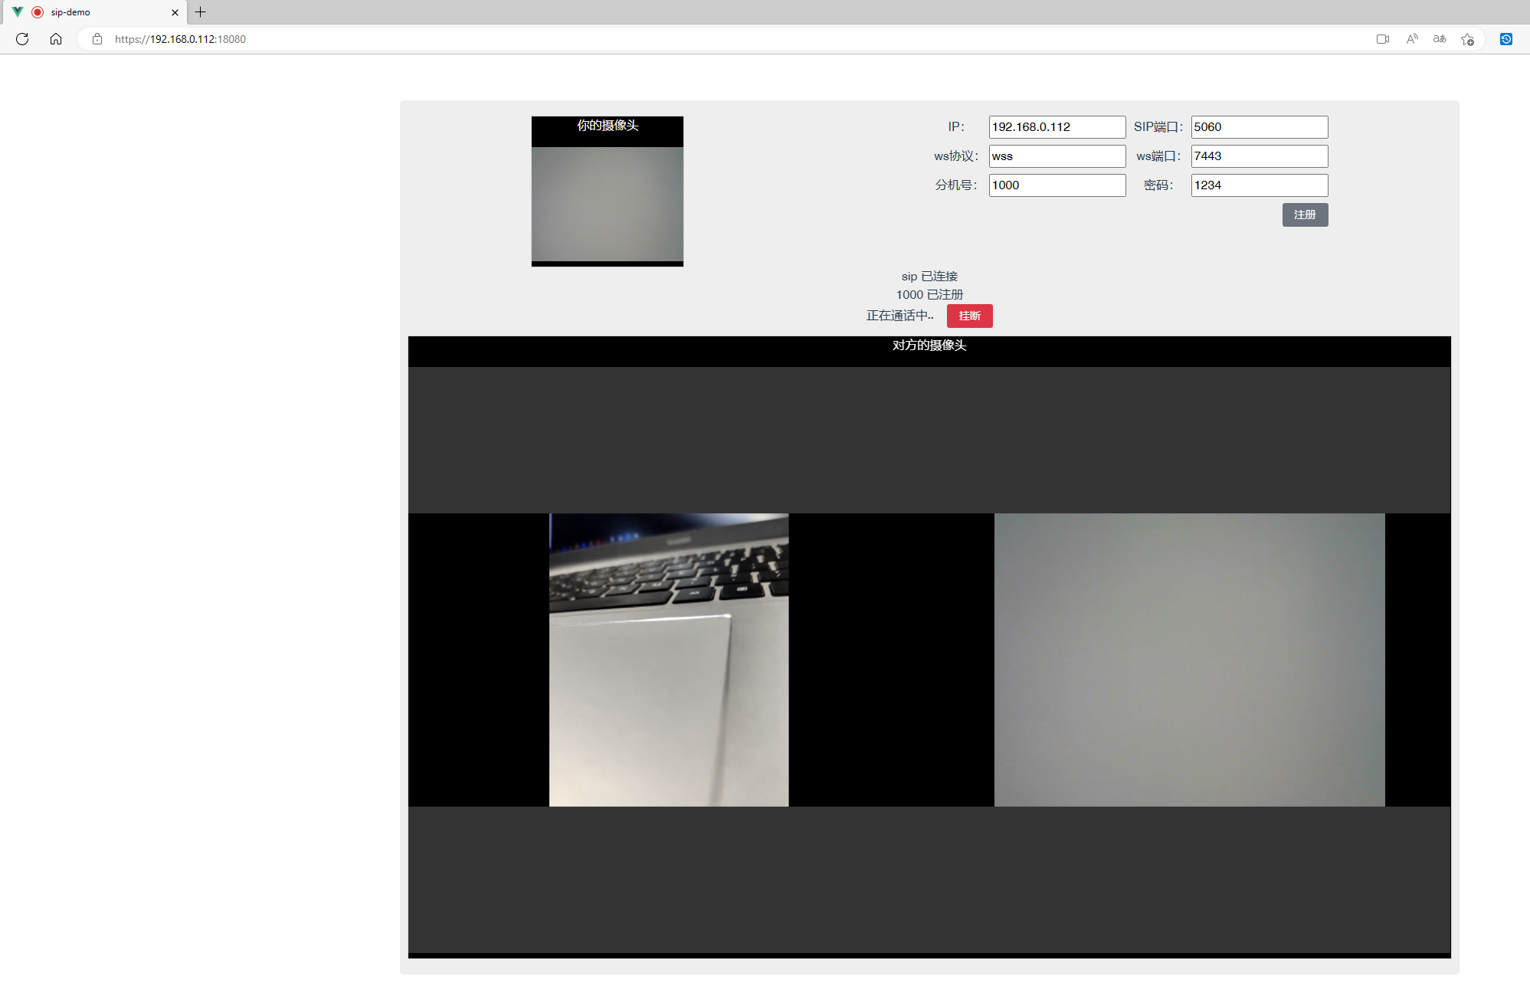Click the read aloud icon

(x=1411, y=39)
